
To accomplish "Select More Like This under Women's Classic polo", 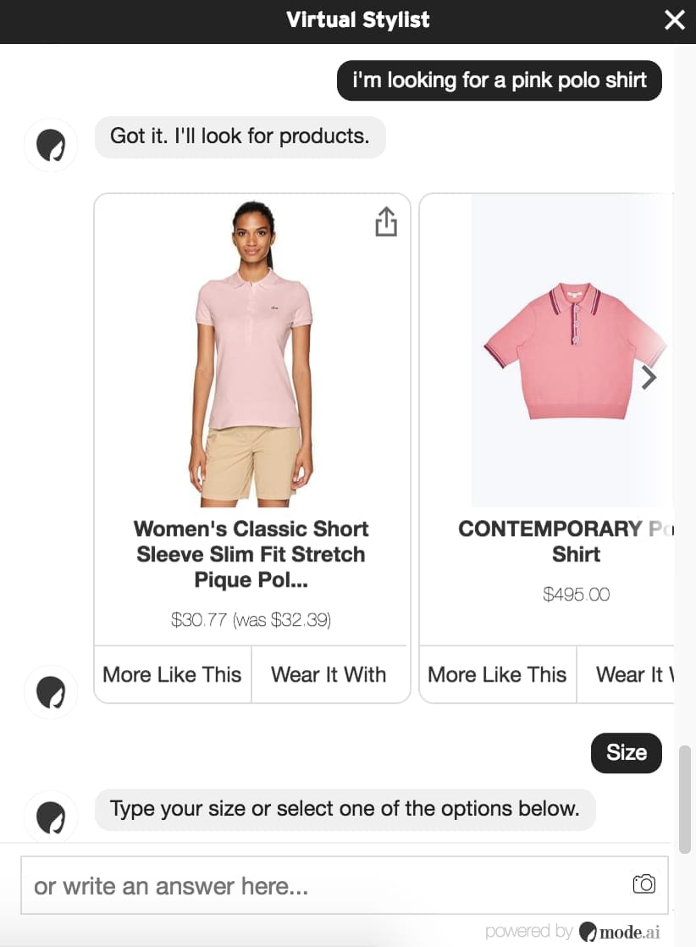I will 173,674.
